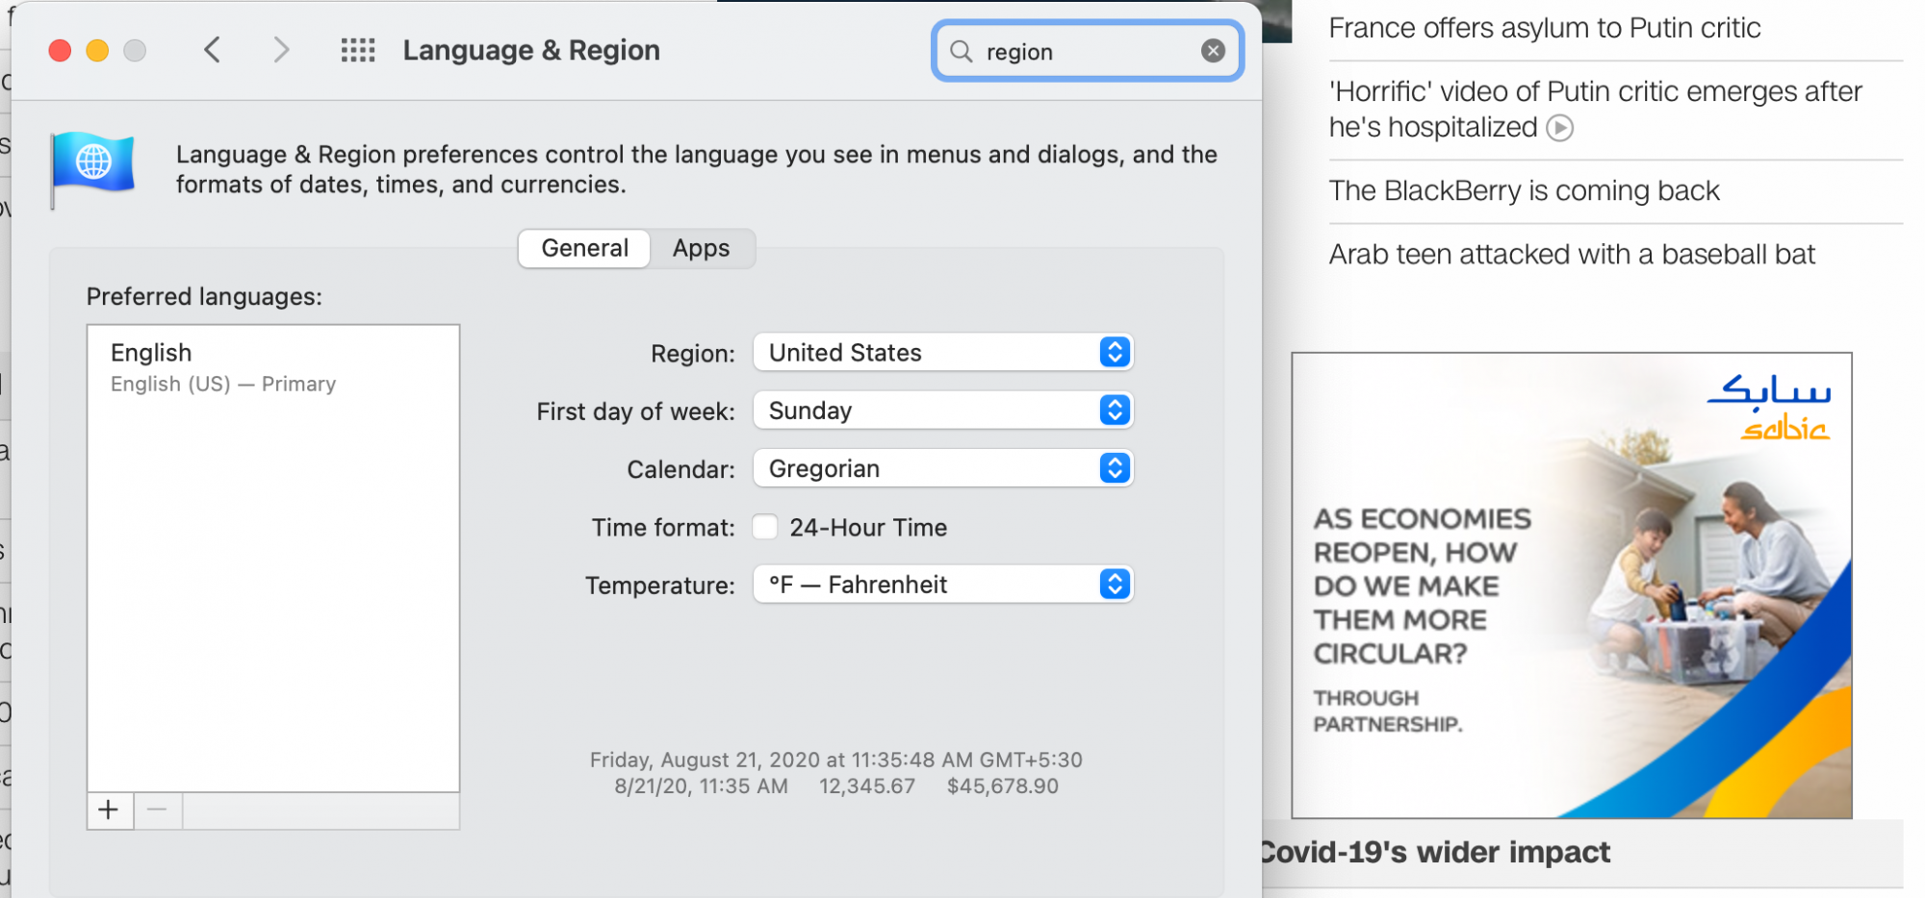Go back with the left chevron
The width and height of the screenshot is (1925, 898).
[x=213, y=50]
